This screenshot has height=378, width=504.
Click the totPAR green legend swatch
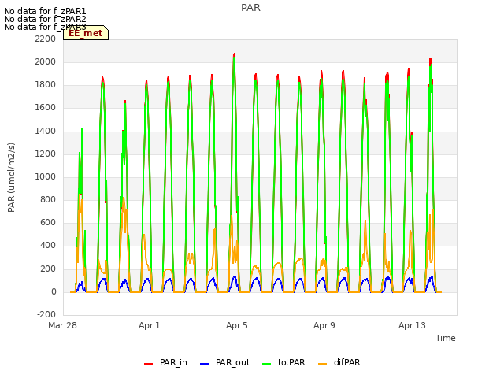(266, 364)
